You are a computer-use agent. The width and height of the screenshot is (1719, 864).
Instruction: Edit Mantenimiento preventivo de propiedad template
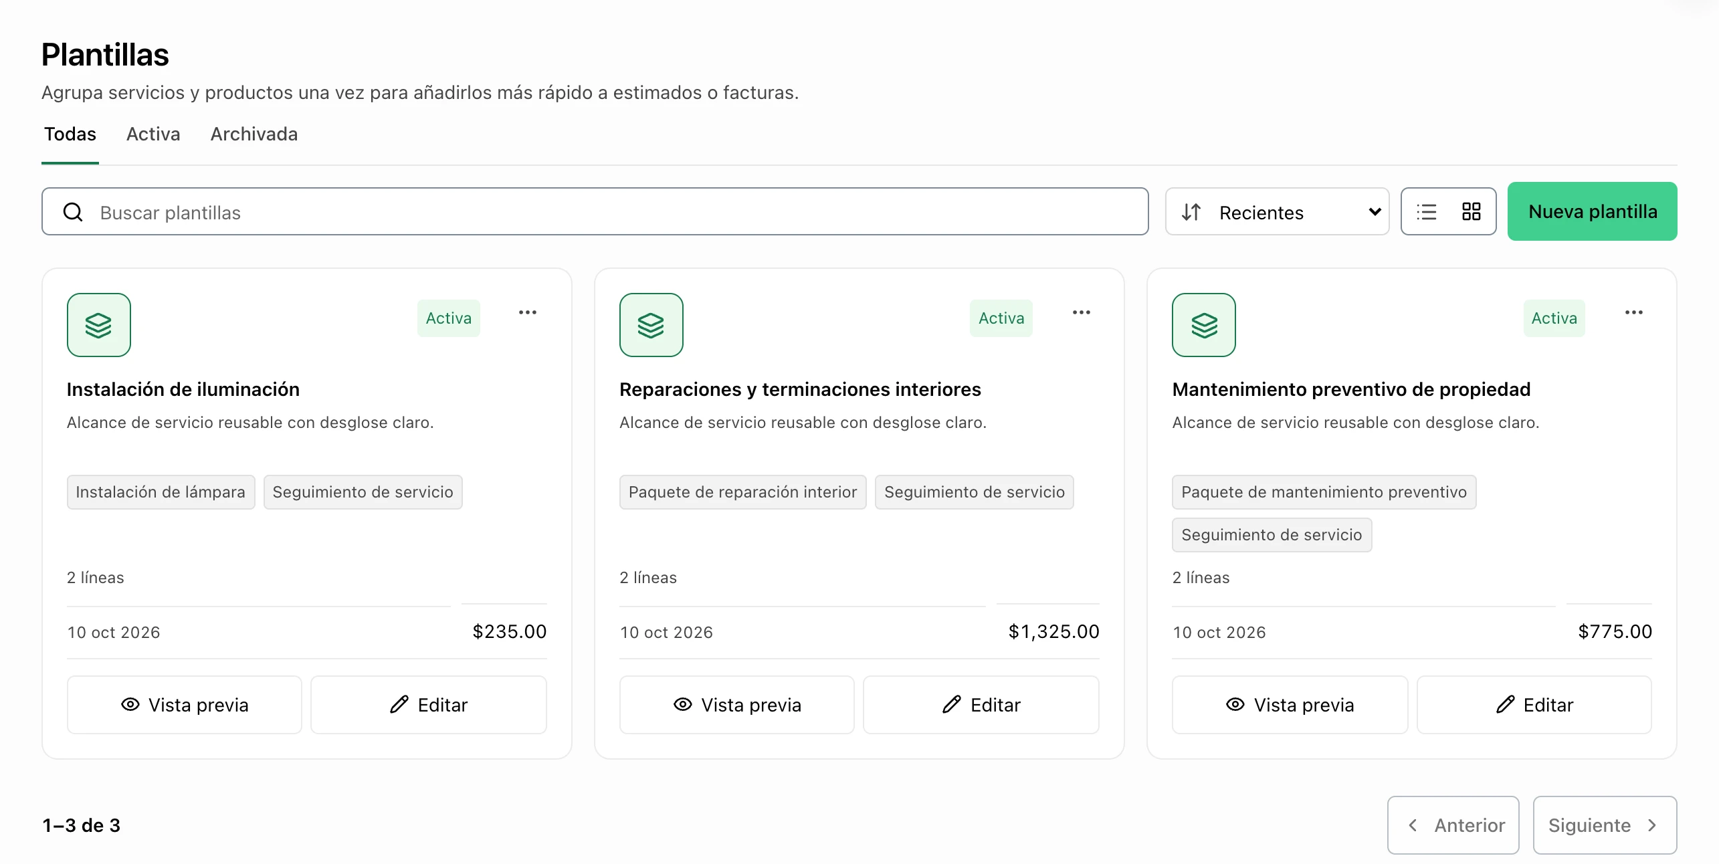pyautogui.click(x=1534, y=705)
